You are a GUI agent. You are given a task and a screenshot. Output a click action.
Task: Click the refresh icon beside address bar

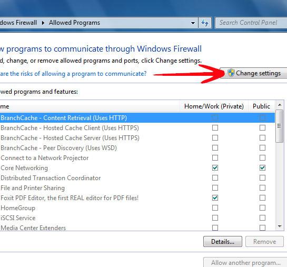pos(205,23)
